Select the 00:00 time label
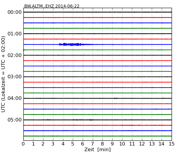Viewport: 195px width, 156px height. click(15, 12)
